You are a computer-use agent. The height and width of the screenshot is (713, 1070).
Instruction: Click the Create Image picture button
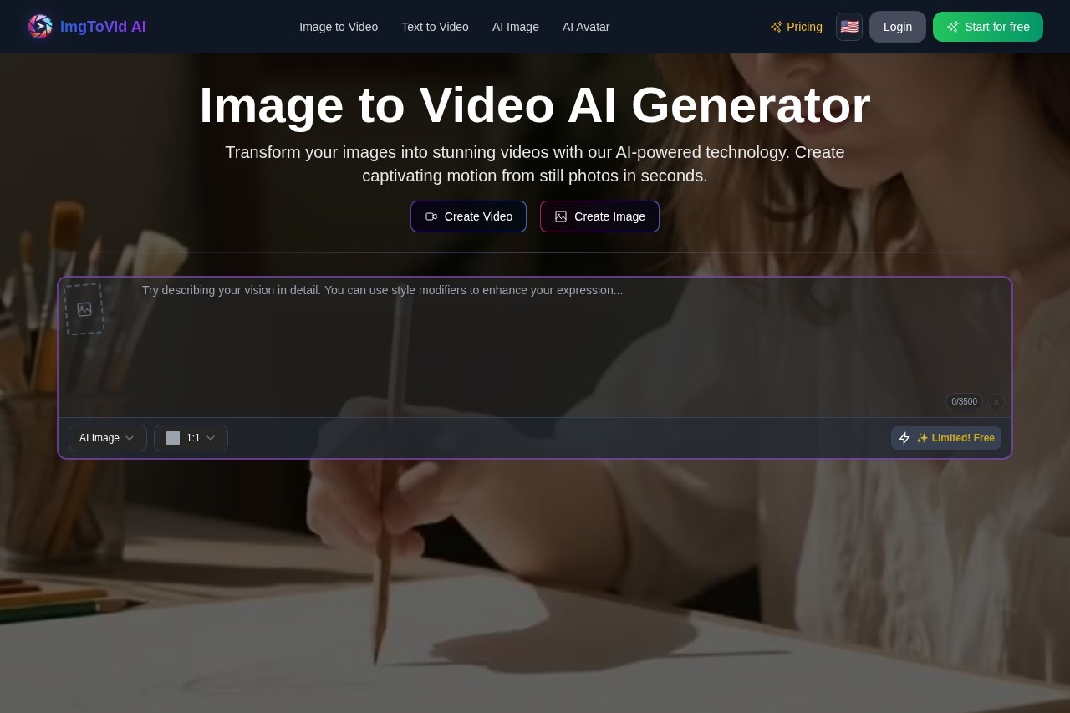click(x=599, y=216)
